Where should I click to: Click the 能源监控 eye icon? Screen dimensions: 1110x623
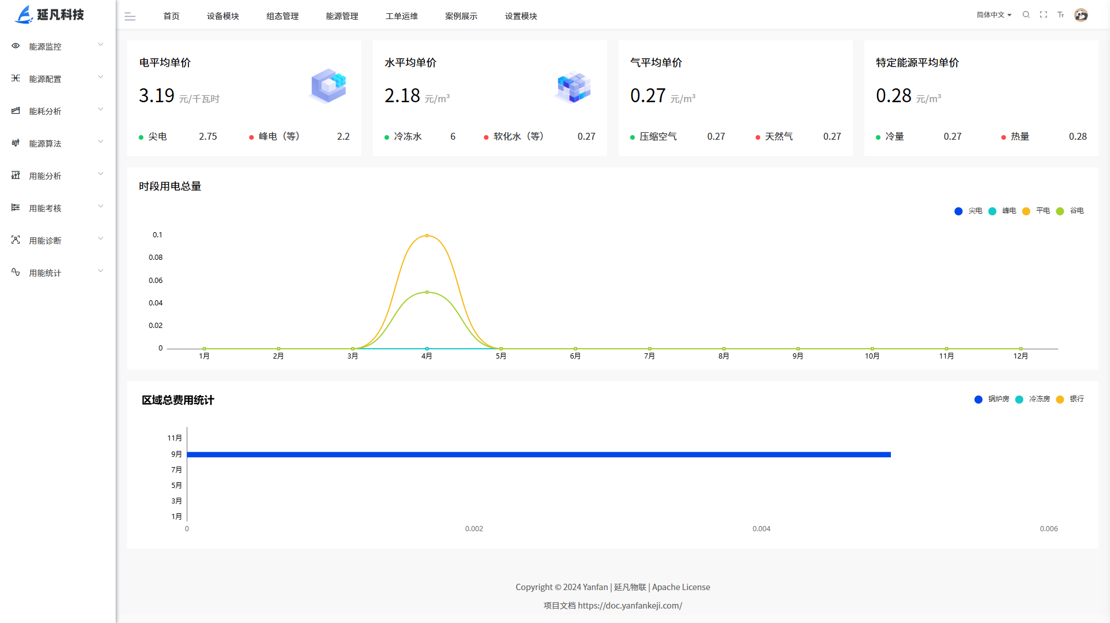(16, 46)
